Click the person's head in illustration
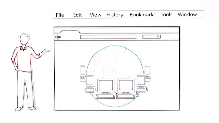Viewport: 219px width, 123px height. (24, 39)
